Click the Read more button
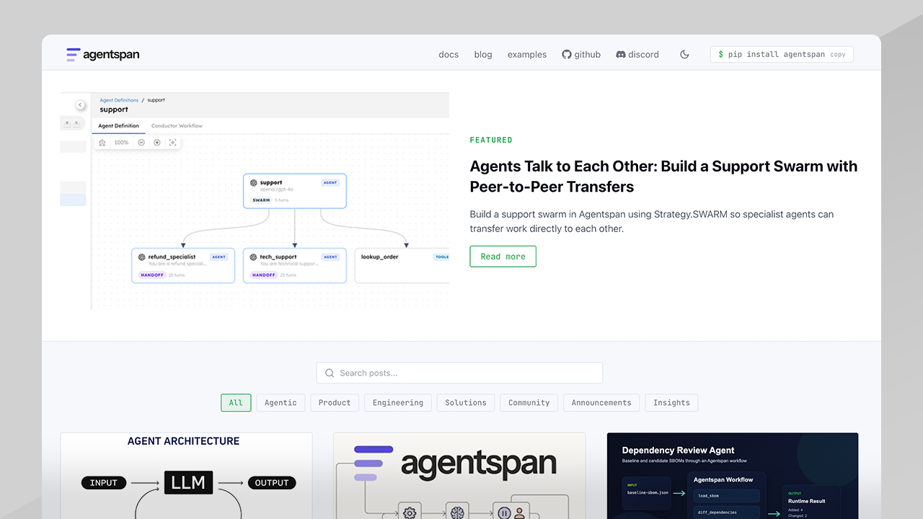 (503, 257)
